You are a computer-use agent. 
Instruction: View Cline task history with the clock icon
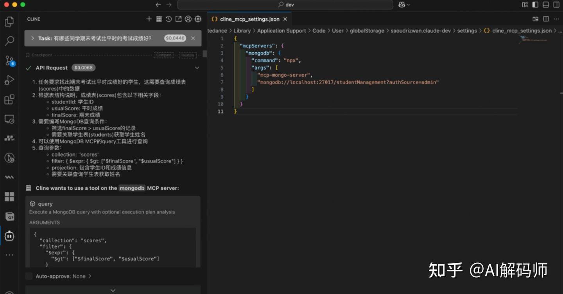(x=168, y=19)
